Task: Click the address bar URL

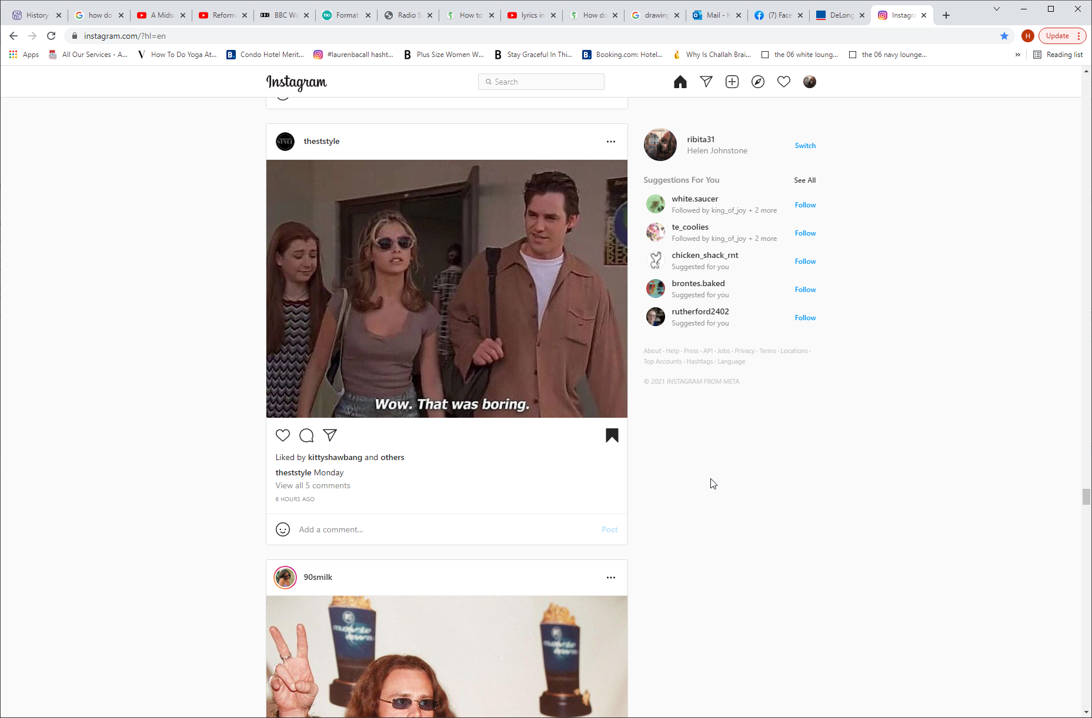Action: 125,36
